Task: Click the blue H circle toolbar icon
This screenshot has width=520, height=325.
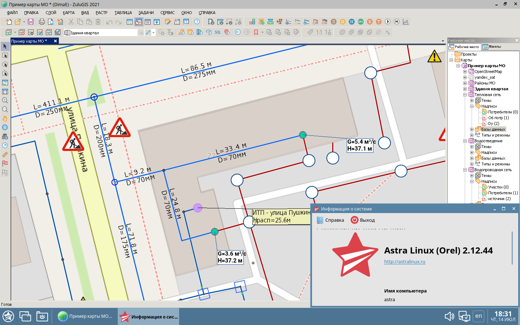Action: 351,22
